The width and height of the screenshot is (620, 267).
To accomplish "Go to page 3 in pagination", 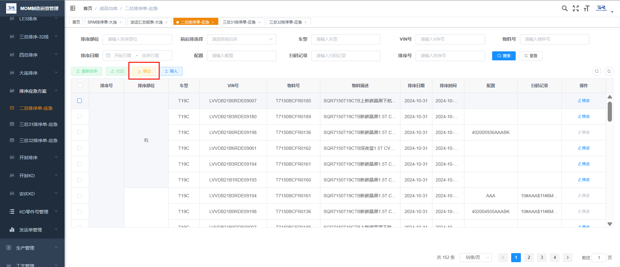I will [542, 258].
